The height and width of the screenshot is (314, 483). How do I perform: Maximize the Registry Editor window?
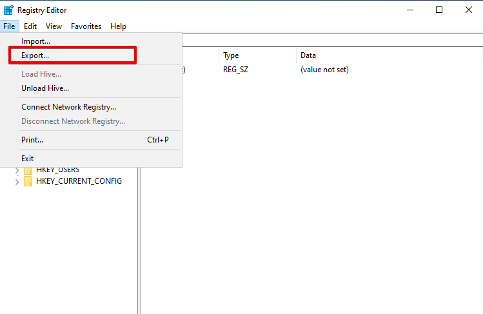(439, 10)
